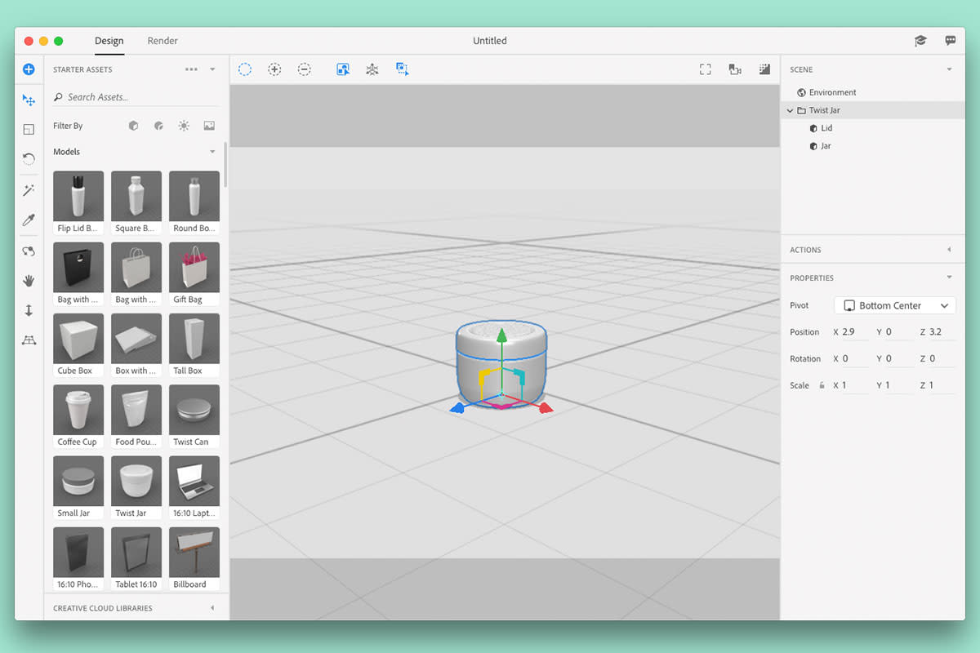980x653 pixels.
Task: Expand the Actions panel
Action: (949, 250)
